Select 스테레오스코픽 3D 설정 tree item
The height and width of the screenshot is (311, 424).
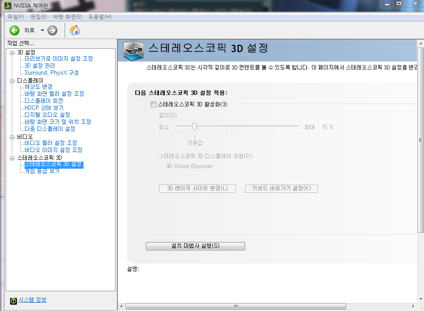[54, 164]
